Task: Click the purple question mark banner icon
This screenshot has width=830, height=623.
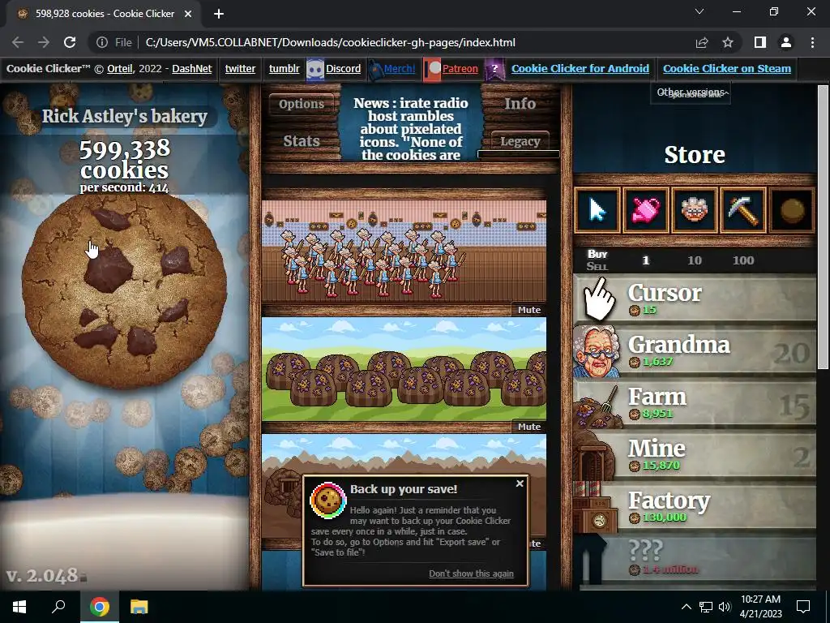Action: pos(494,70)
